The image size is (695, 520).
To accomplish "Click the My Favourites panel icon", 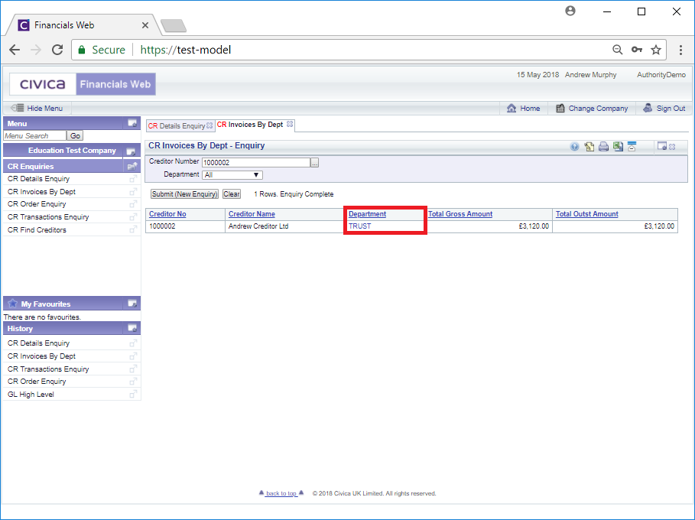I will [132, 304].
